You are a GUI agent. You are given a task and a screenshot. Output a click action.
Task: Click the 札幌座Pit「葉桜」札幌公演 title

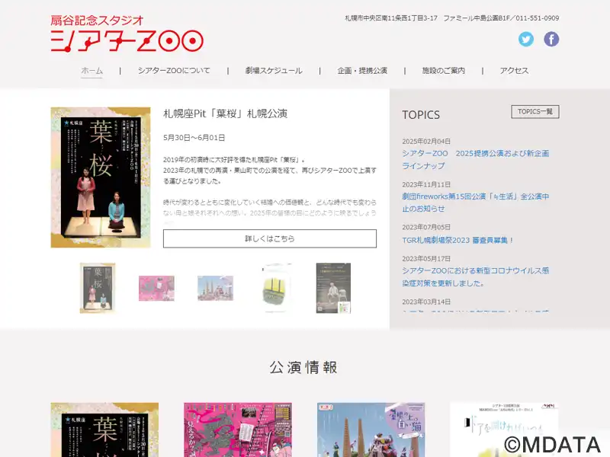pyautogui.click(x=225, y=113)
